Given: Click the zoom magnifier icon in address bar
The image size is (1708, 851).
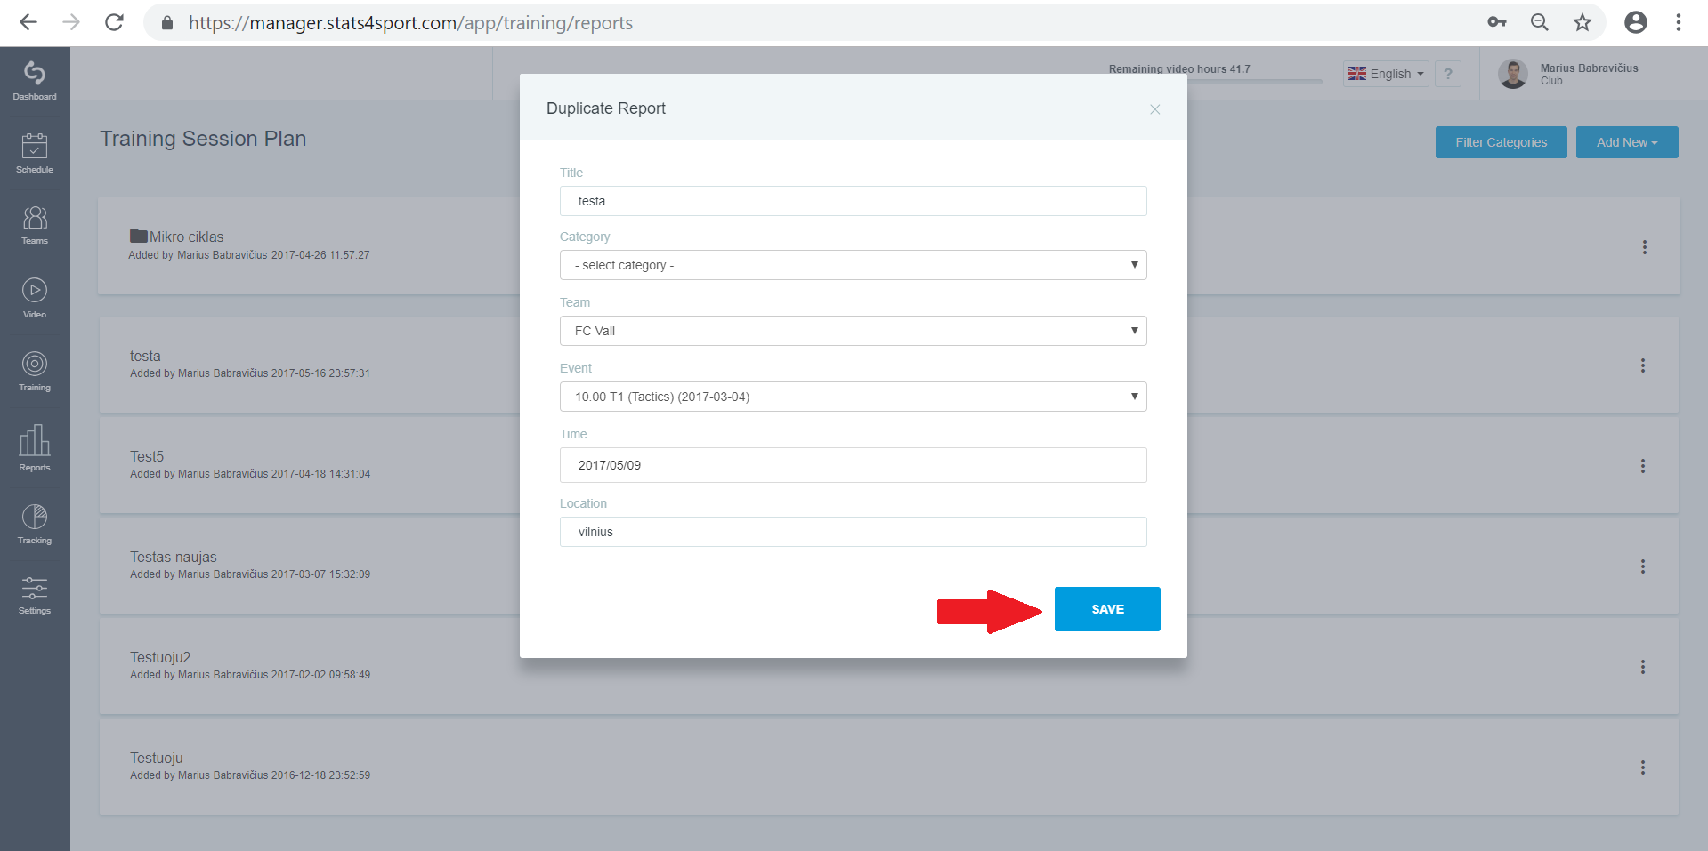Looking at the screenshot, I should (x=1540, y=22).
